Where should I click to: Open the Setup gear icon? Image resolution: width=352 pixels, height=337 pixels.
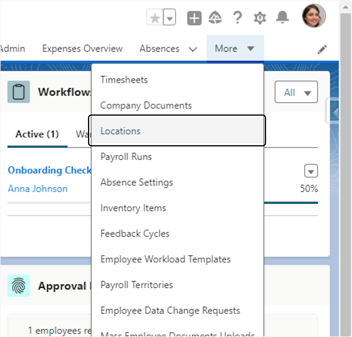point(260,18)
